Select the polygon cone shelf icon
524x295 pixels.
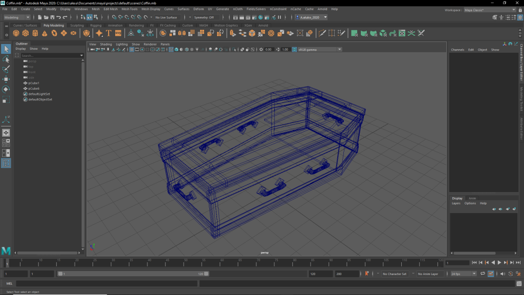[45, 33]
